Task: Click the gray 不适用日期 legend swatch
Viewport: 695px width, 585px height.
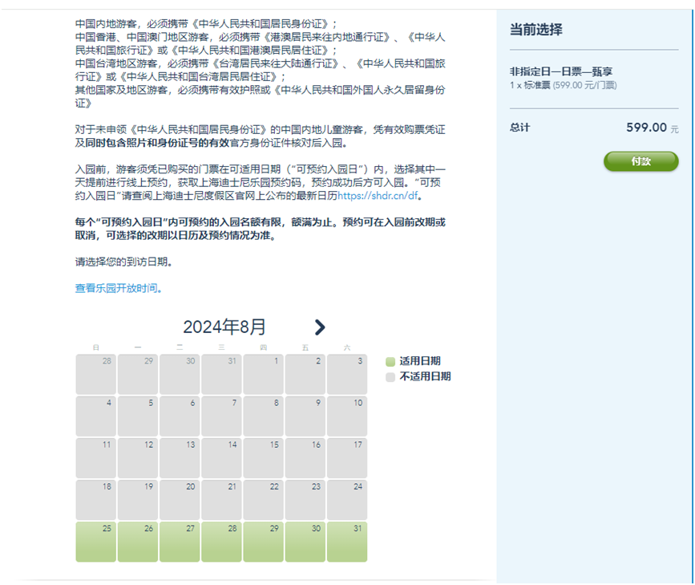Action: 389,376
